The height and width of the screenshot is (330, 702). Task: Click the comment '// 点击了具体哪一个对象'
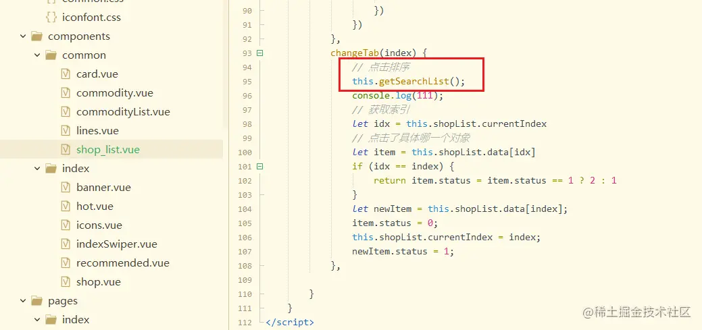(x=411, y=138)
